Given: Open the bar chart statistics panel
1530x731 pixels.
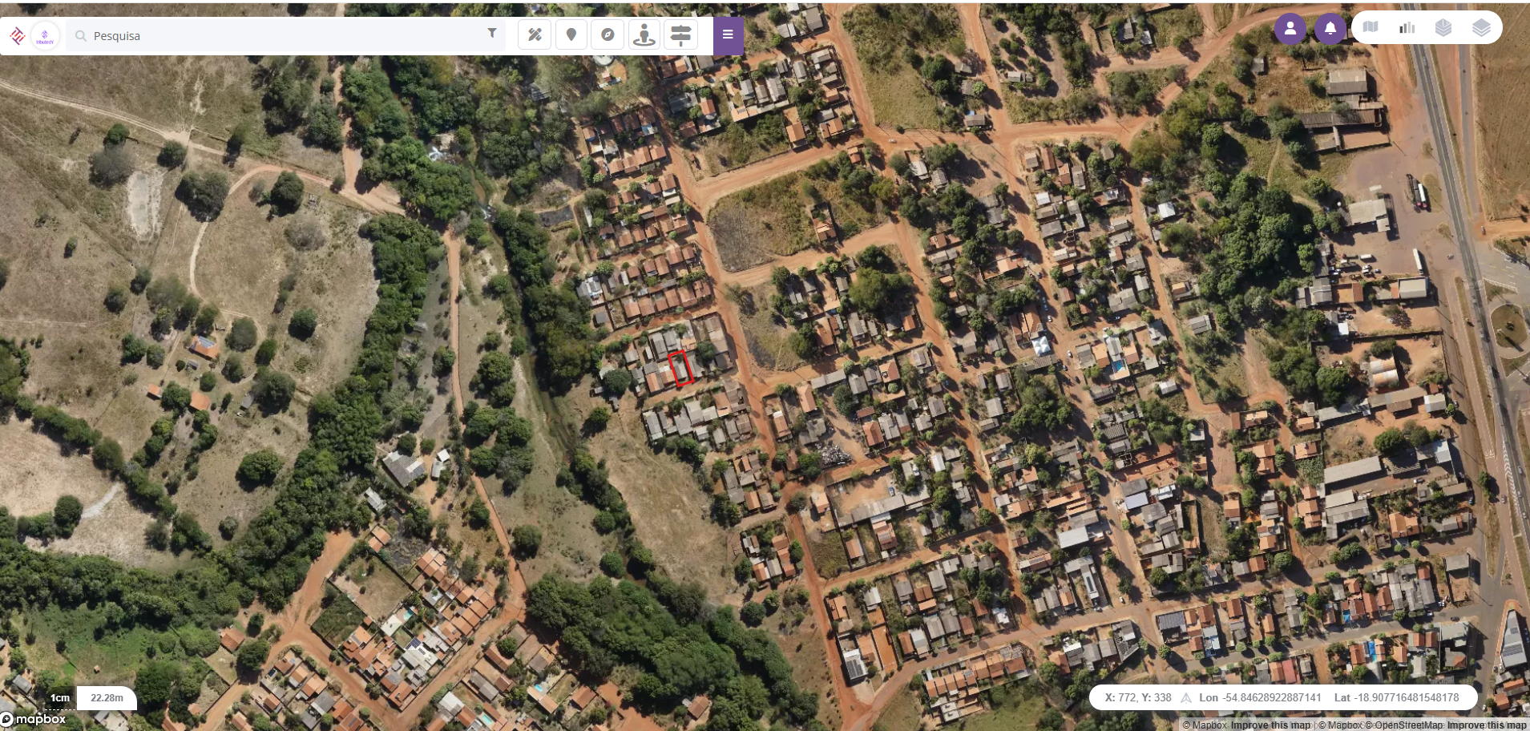Looking at the screenshot, I should (x=1407, y=27).
